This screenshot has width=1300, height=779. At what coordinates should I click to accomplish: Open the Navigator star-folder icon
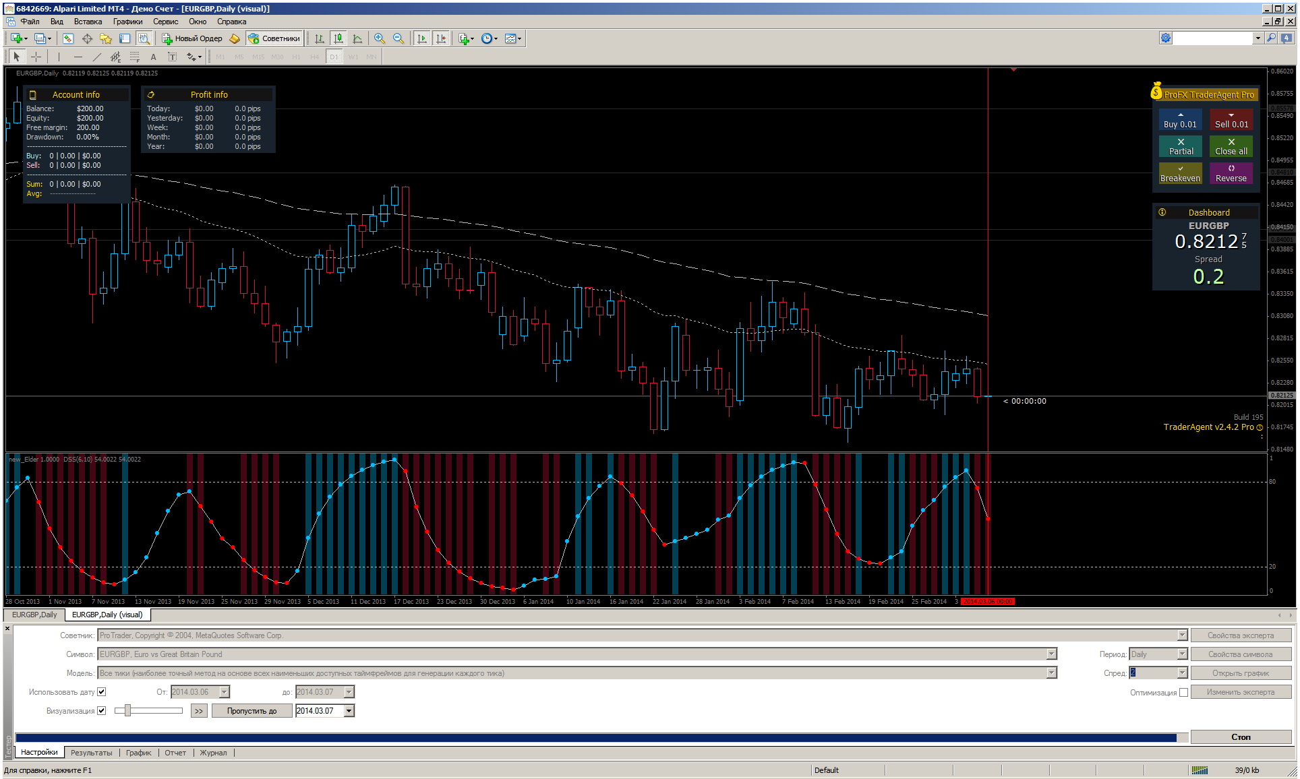tap(106, 38)
